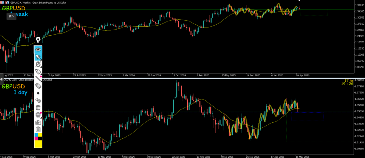Click the monitor icon with pink dot

pyautogui.click(x=38, y=114)
